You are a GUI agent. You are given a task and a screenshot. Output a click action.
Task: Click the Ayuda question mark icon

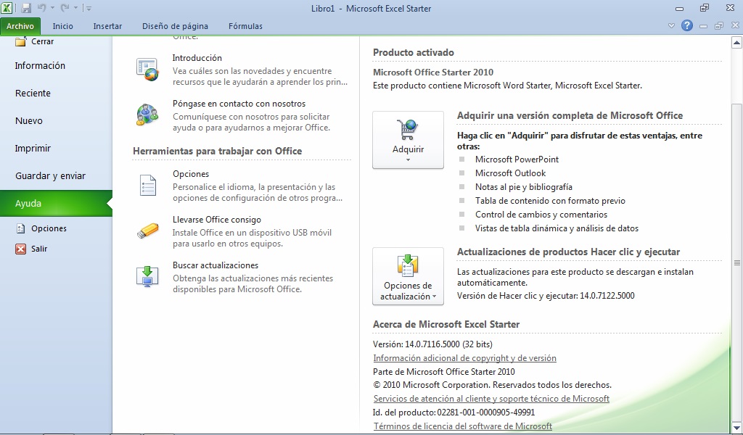(687, 25)
